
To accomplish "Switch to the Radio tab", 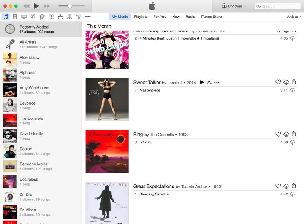I will pyautogui.click(x=190, y=17).
